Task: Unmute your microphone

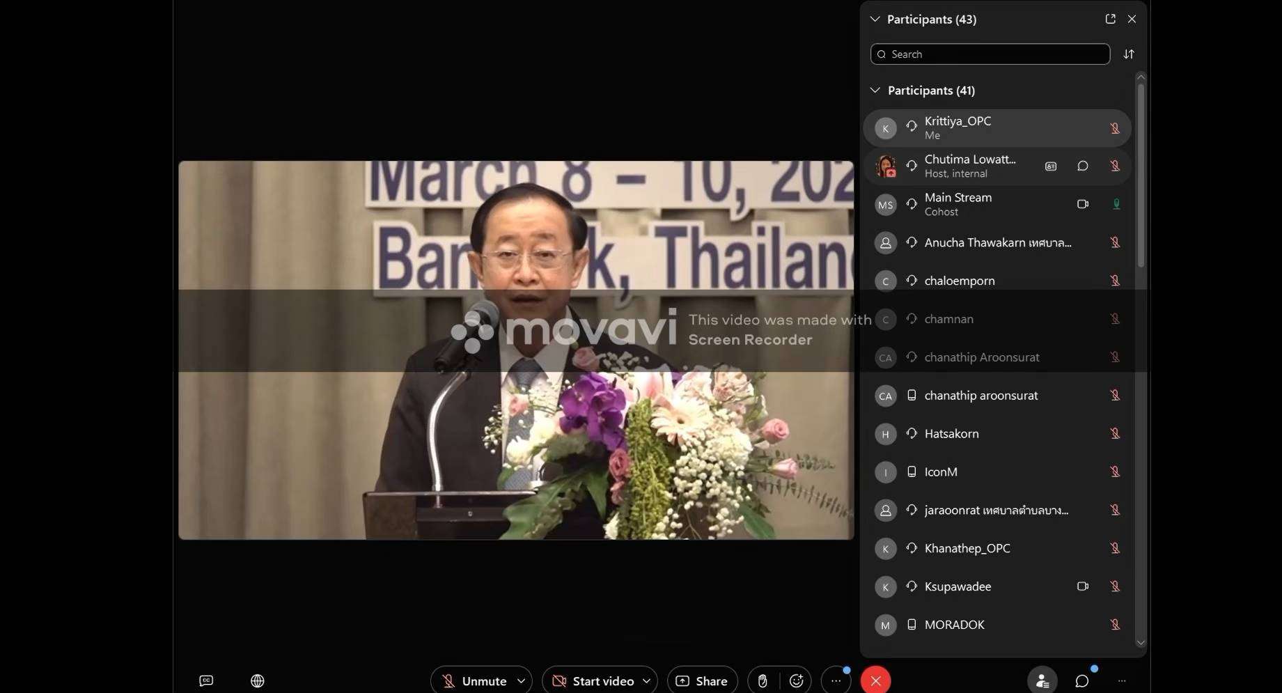Action: point(474,680)
